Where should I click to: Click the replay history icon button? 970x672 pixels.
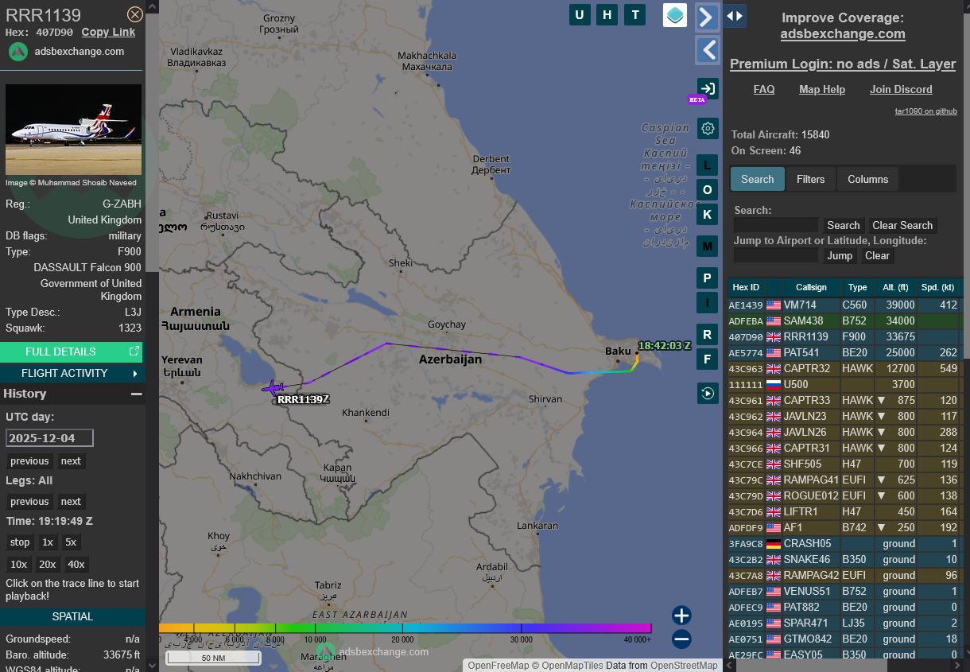click(x=708, y=393)
